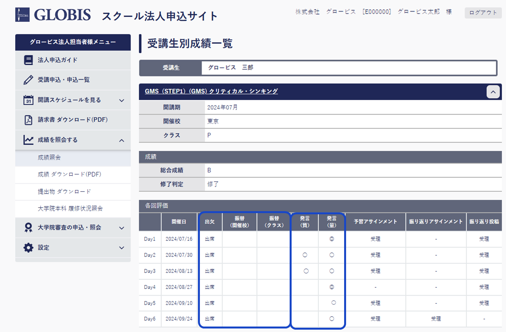The width and height of the screenshot is (506, 332).
Task: Click the user name グロービス太郎 in header
Action: coord(418,12)
